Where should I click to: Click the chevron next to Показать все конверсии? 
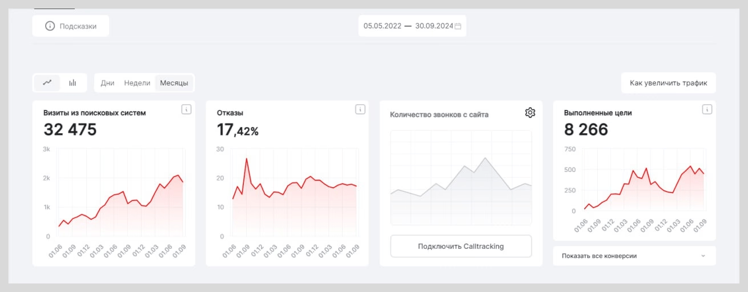703,256
